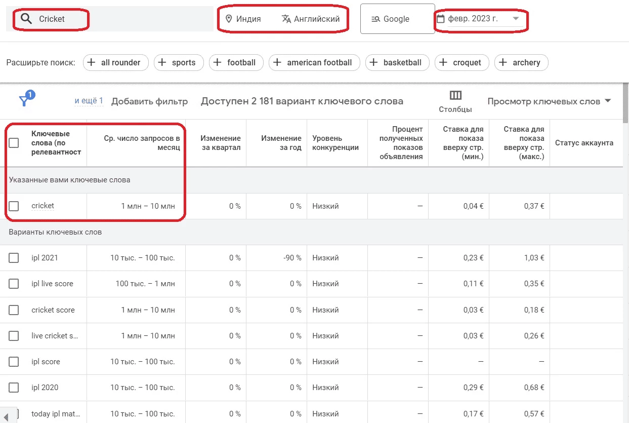Click the Индия location setting
The image size is (629, 423).
(243, 19)
